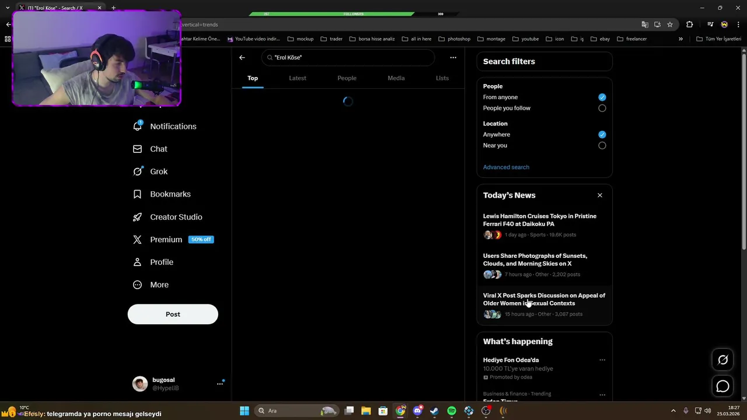Show hidden bookmarks with the double chevron
Viewport: 747px width, 420px height.
[680, 39]
